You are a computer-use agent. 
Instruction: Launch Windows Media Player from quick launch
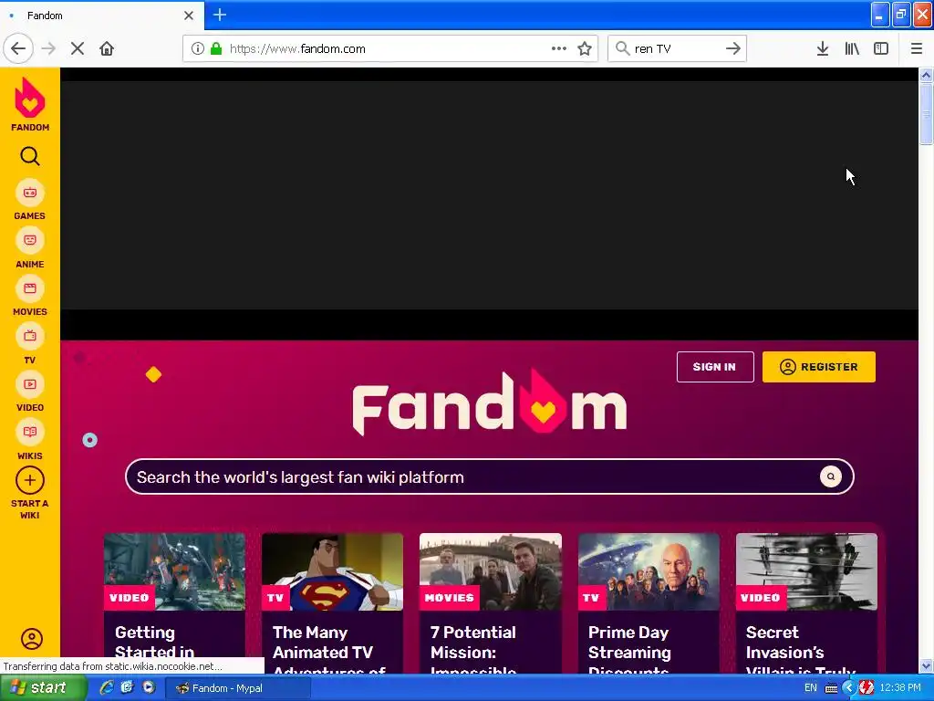(x=149, y=688)
